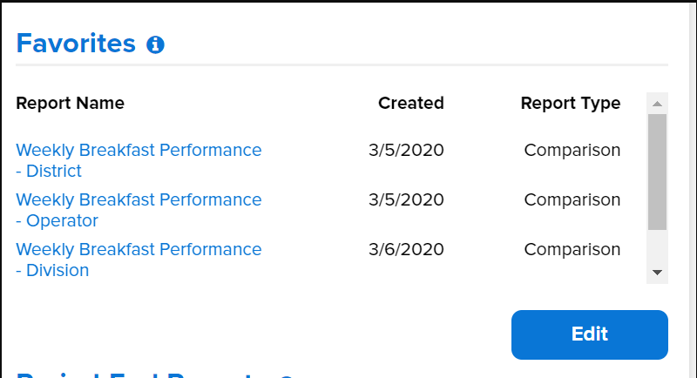Click the Created column header

[410, 104]
